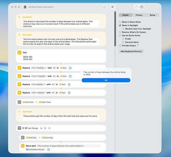Expand Show alert options chevron
Viewport: 171px width, 157px height.
pos(49,149)
